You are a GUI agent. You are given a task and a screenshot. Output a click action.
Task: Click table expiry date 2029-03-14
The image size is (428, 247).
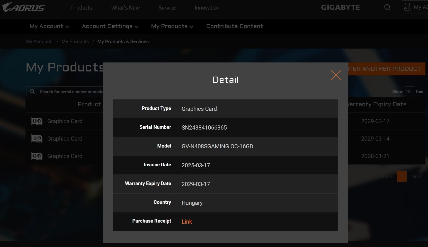coord(375,139)
